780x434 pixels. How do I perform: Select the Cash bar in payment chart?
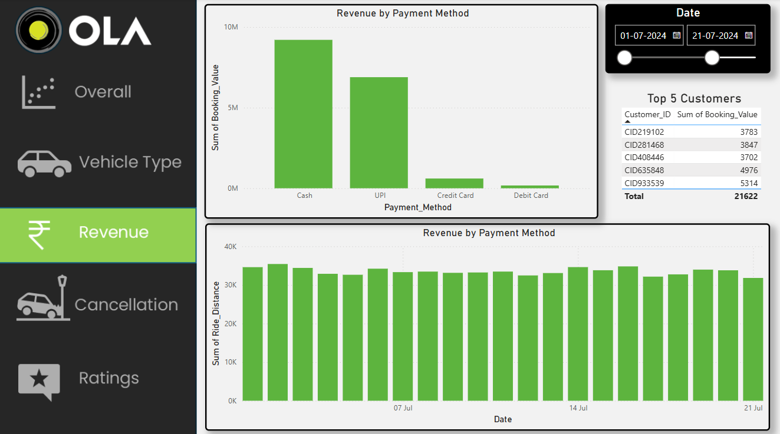pos(304,114)
